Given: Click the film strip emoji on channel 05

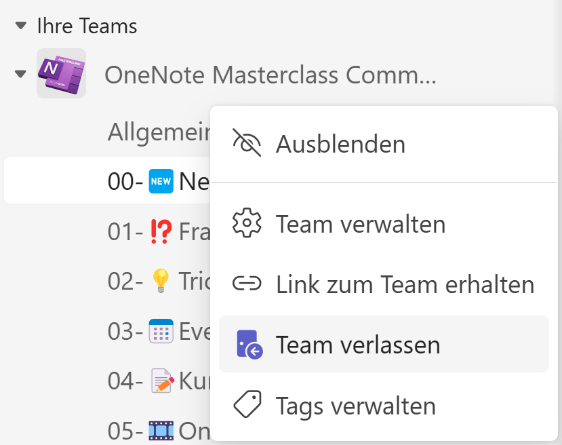Looking at the screenshot, I should click(161, 430).
